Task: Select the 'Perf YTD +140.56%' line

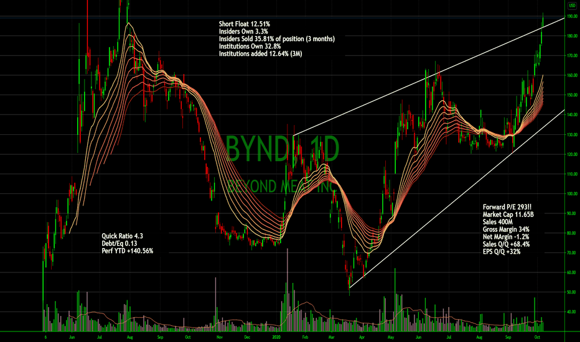Action: pyautogui.click(x=127, y=251)
